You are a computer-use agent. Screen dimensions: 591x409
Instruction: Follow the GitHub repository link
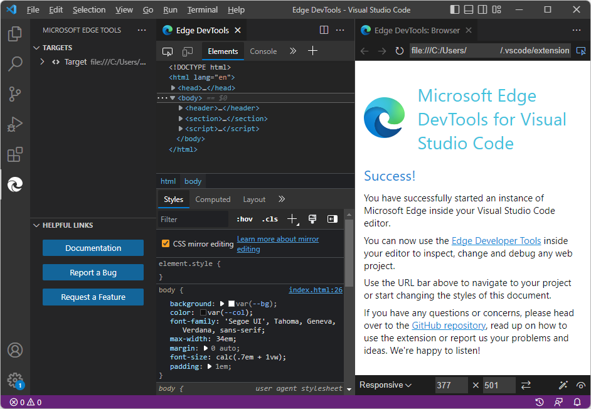(448, 325)
